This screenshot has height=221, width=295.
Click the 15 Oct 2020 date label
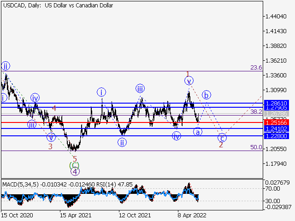coord(17,215)
